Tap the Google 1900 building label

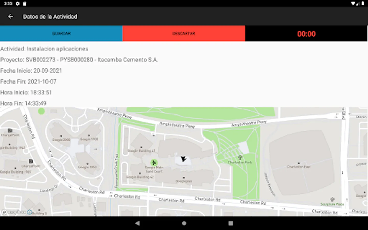coord(89,139)
